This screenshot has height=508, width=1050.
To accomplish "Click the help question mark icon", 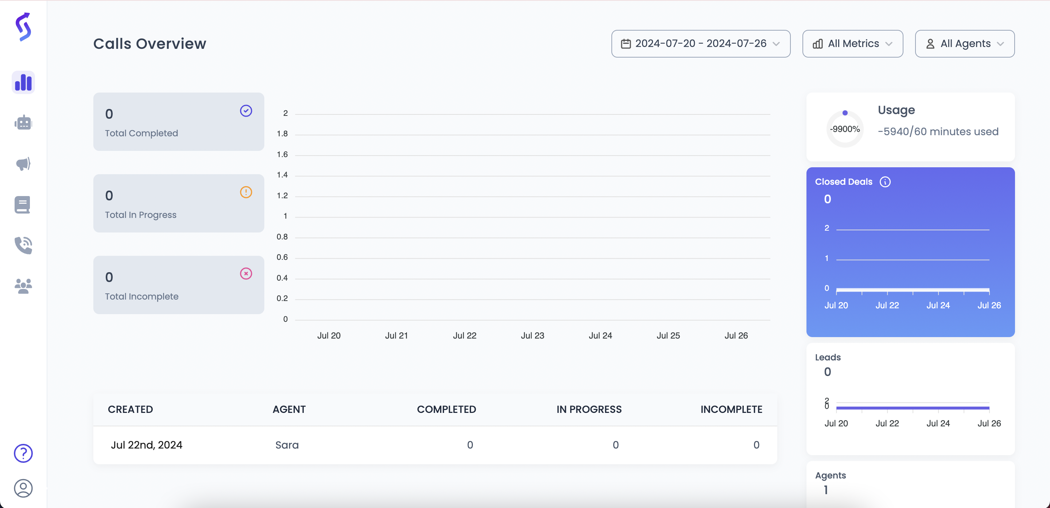I will click(x=23, y=453).
